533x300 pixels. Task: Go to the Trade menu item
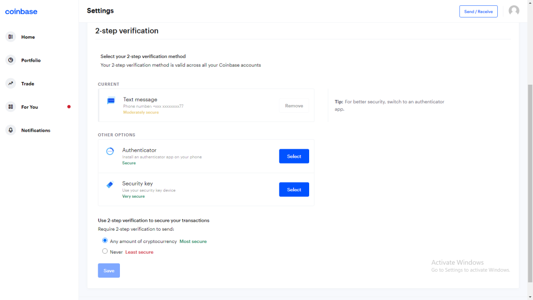tap(28, 84)
